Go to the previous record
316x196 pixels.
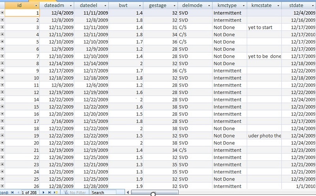(18, 192)
